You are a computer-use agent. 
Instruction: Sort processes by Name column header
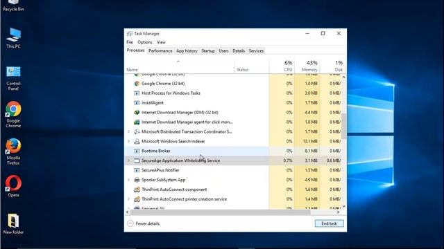pyautogui.click(x=180, y=66)
